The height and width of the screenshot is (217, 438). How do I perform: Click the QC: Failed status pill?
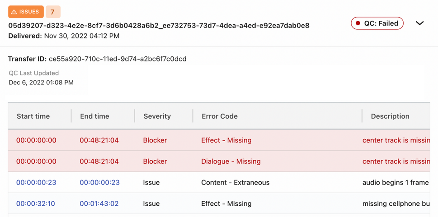pyautogui.click(x=377, y=23)
